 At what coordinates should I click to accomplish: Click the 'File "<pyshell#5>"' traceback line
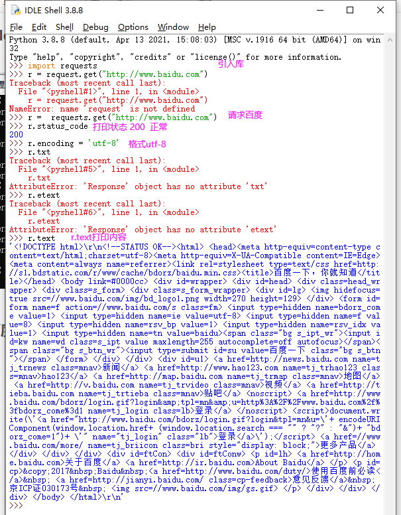point(109,169)
